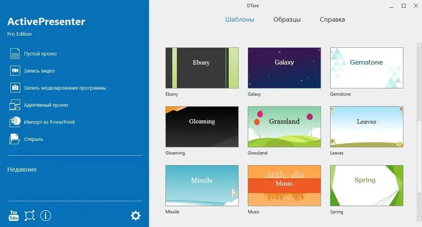
Task: Click the Spring caption below thumbnail
Action: (337, 212)
